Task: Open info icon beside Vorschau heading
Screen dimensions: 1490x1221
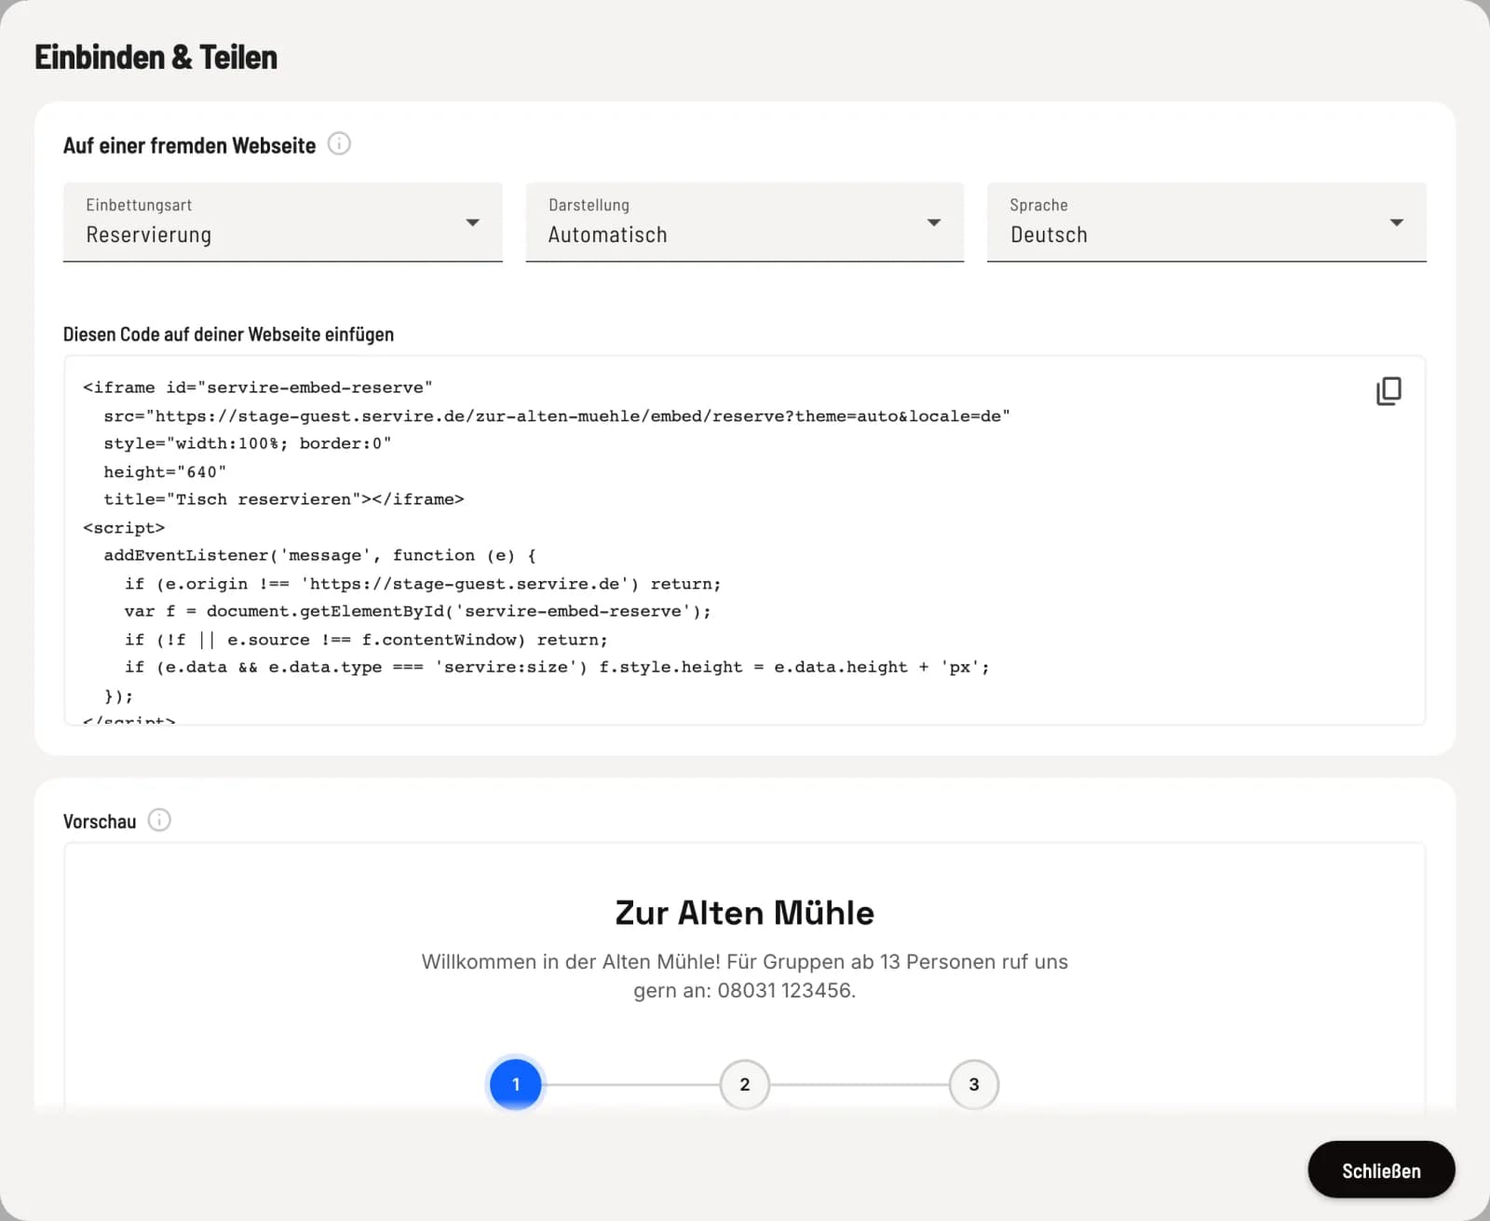Action: point(160,821)
